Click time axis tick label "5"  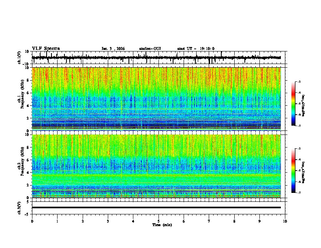click(158, 221)
